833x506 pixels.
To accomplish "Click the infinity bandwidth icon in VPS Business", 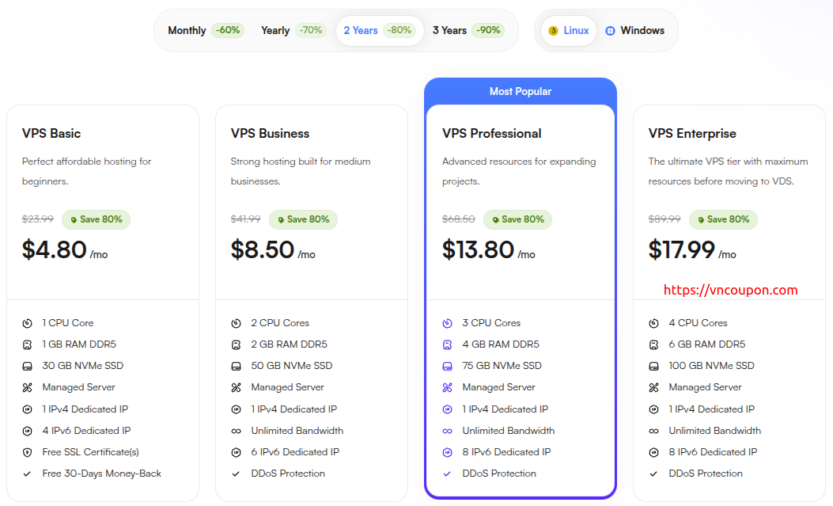I will pos(236,431).
